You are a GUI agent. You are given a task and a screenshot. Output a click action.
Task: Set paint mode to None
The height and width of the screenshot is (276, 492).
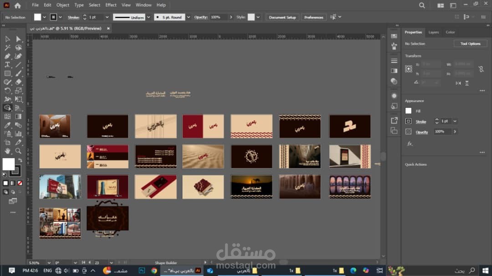point(20,183)
